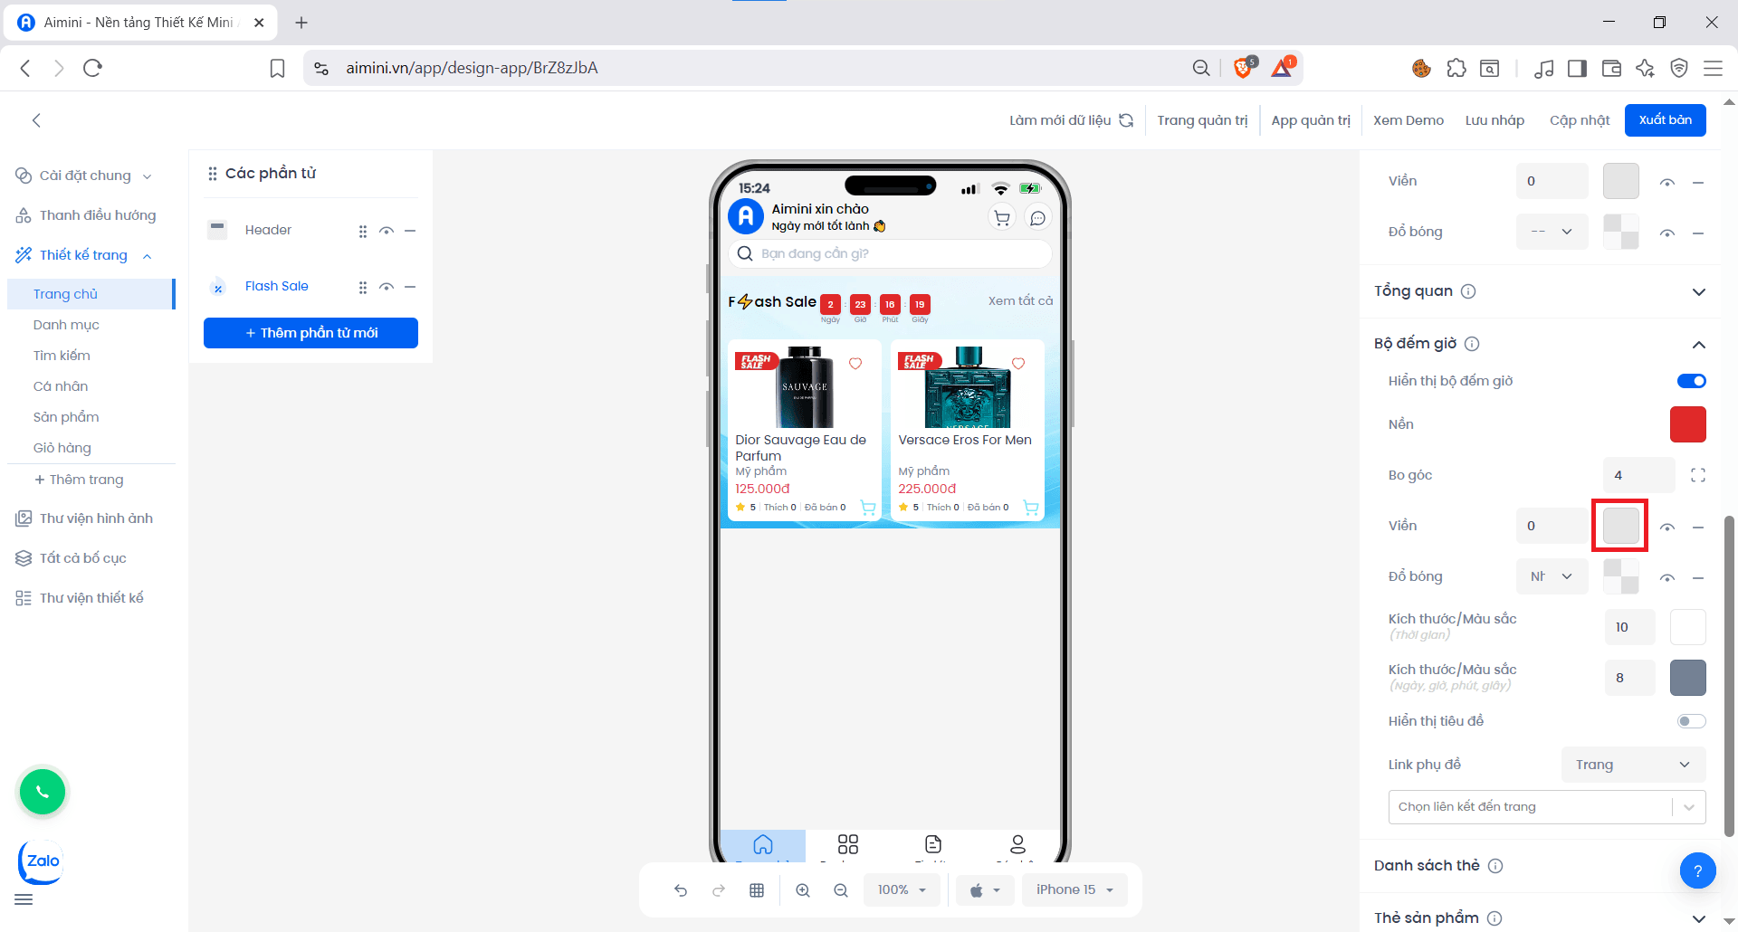This screenshot has height=932, width=1738.
Task: Open the Link phụ đề Trang dropdown
Action: 1632,765
